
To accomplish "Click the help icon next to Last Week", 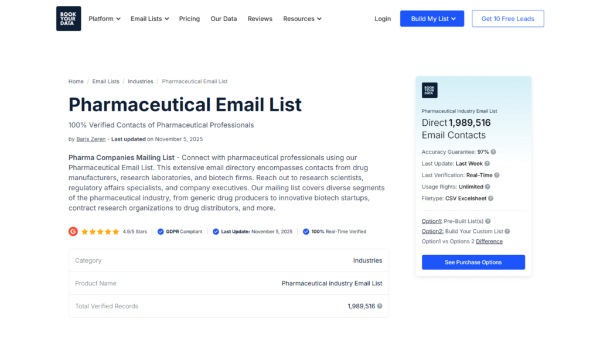I will [x=487, y=164].
